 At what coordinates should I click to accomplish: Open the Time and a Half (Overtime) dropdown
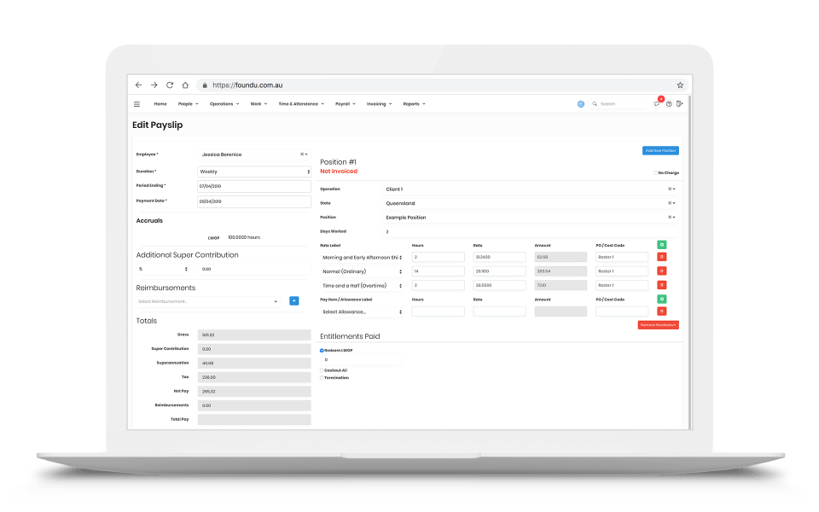362,285
